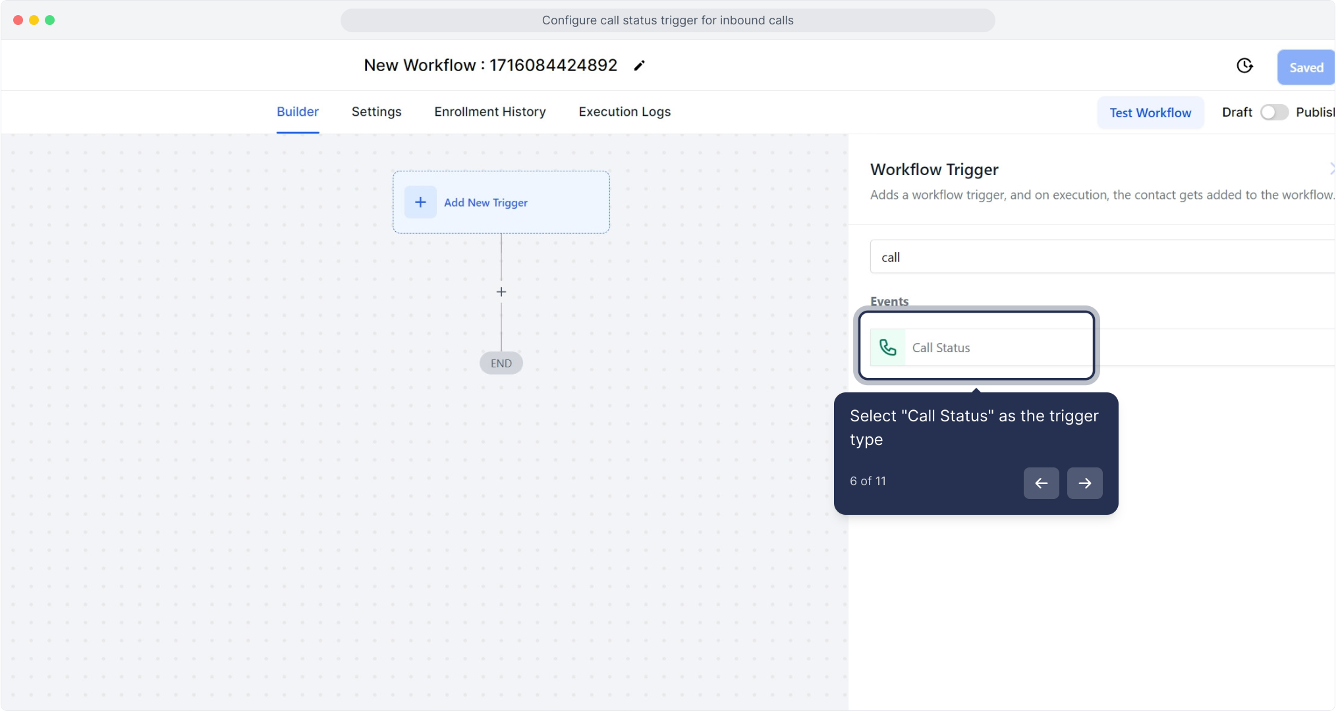The width and height of the screenshot is (1336, 711).
Task: Go to previous tour step arrow
Action: (1041, 483)
